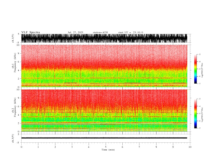Click the "Time (min)" axis label
This screenshot has width=214, height=165.
[x=108, y=150]
